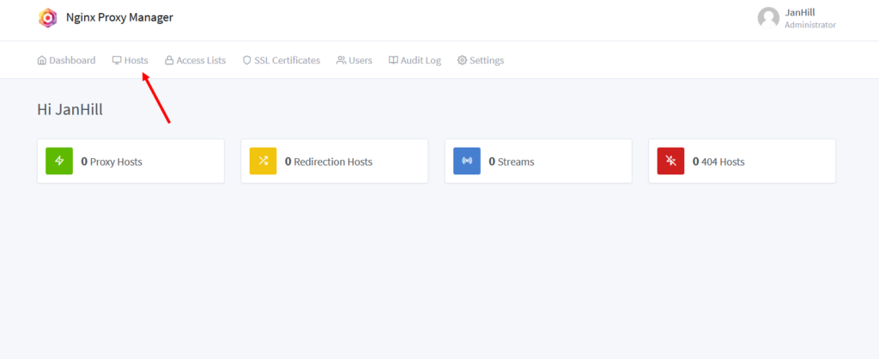Viewport: 879px width, 359px height.
Task: Click the JanHill user avatar
Action: click(x=768, y=18)
